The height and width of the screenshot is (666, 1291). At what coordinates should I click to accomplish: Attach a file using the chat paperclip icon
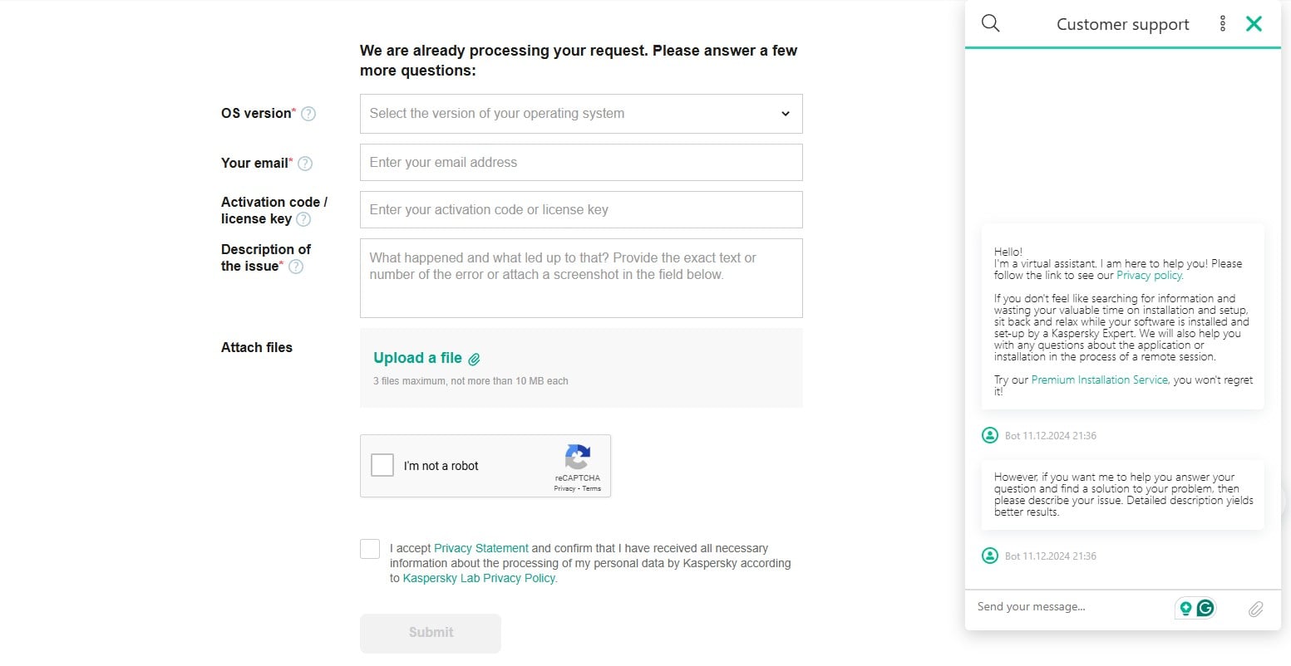tap(1256, 609)
